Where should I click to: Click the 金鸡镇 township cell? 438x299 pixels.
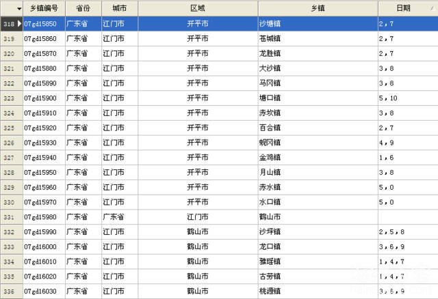point(318,158)
